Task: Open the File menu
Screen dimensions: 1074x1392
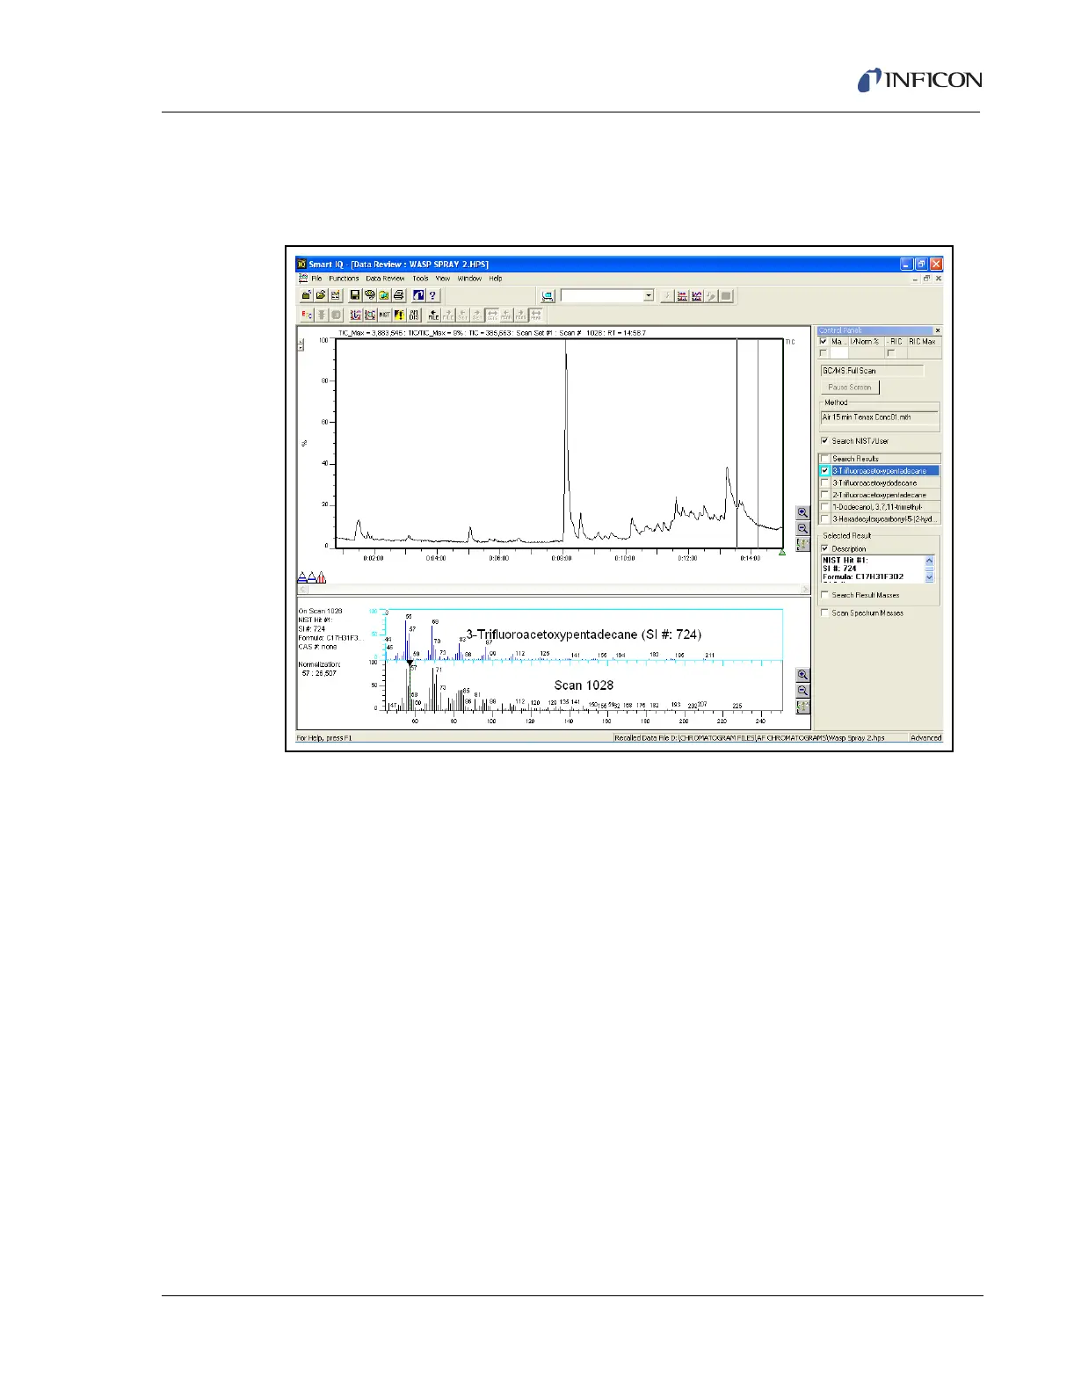Action: 316,279
